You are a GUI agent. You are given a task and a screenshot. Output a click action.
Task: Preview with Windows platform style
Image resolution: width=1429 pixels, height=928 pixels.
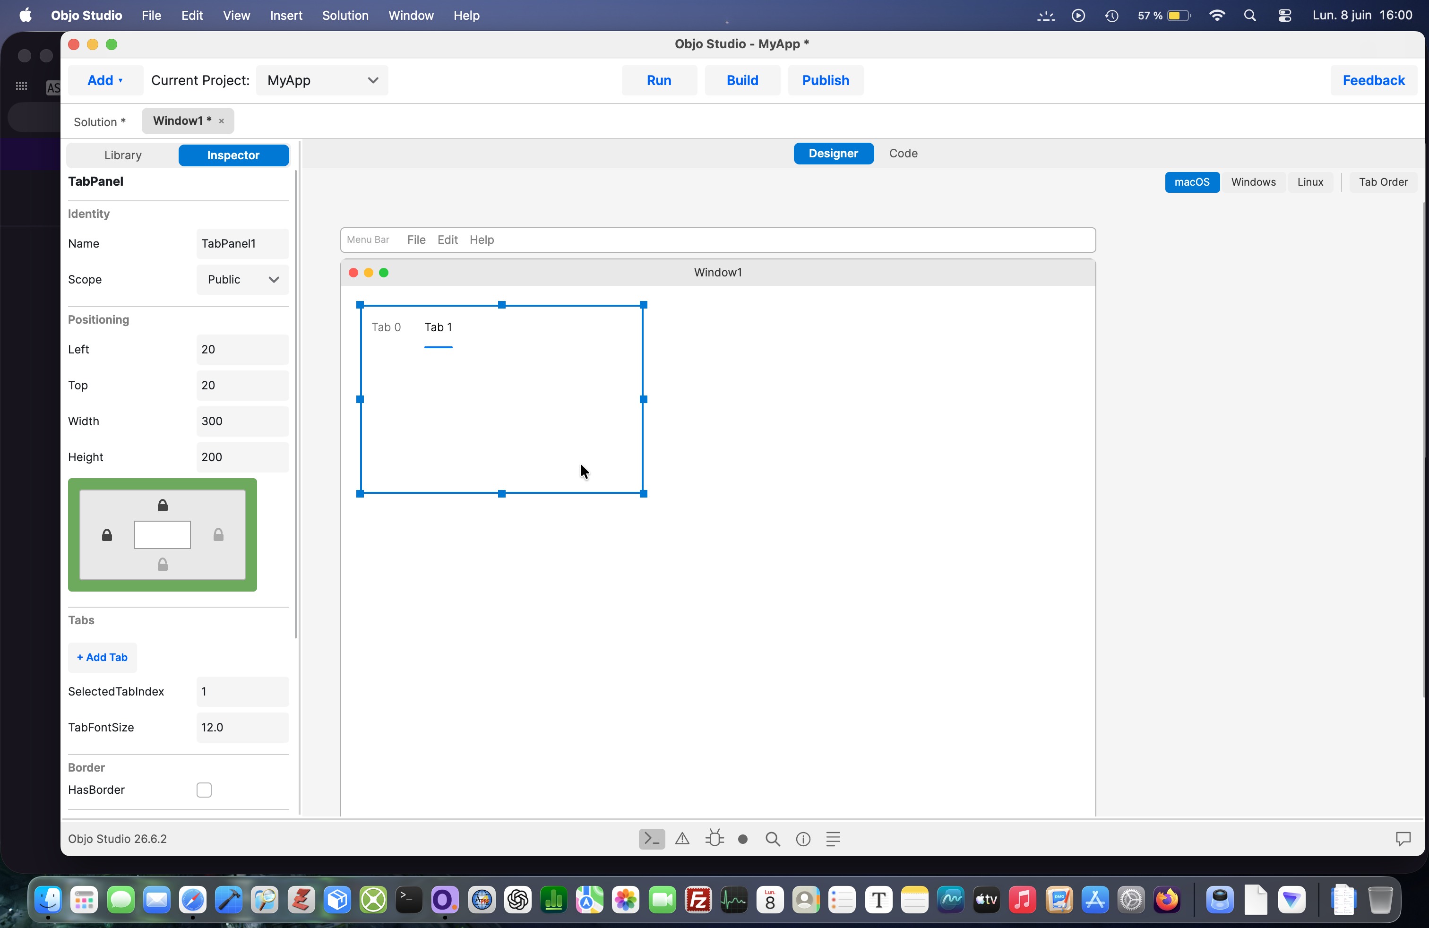click(x=1253, y=182)
